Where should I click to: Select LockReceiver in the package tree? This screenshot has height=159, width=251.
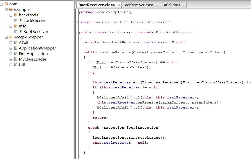point(36,21)
